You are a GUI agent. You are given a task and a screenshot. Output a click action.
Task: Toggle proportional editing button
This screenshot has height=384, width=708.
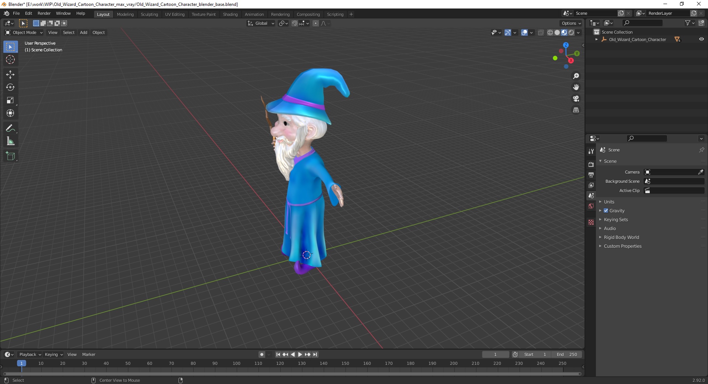tap(316, 23)
